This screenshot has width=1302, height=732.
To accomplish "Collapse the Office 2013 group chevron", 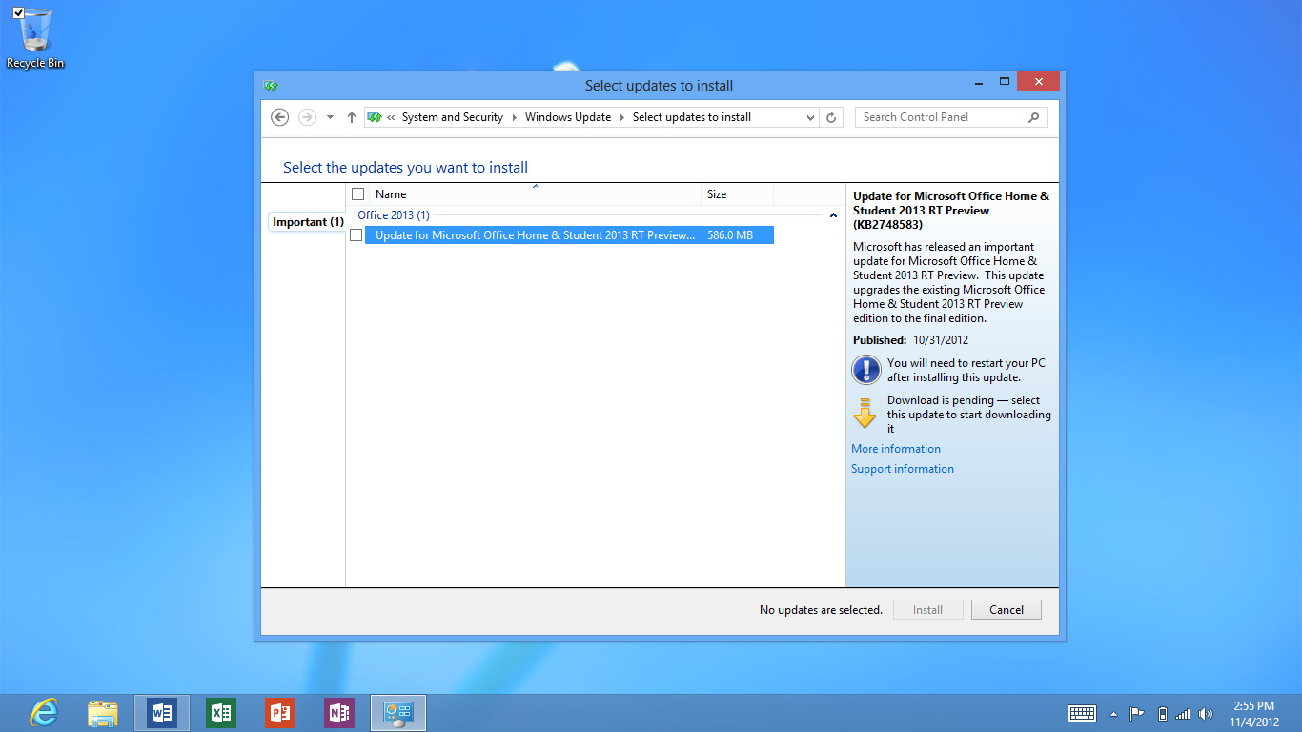I will click(833, 216).
